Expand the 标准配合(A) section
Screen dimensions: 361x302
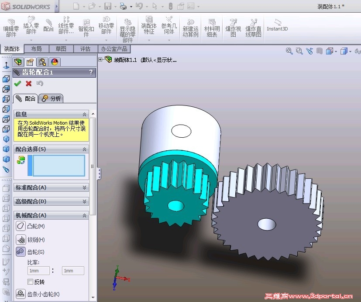(84, 188)
